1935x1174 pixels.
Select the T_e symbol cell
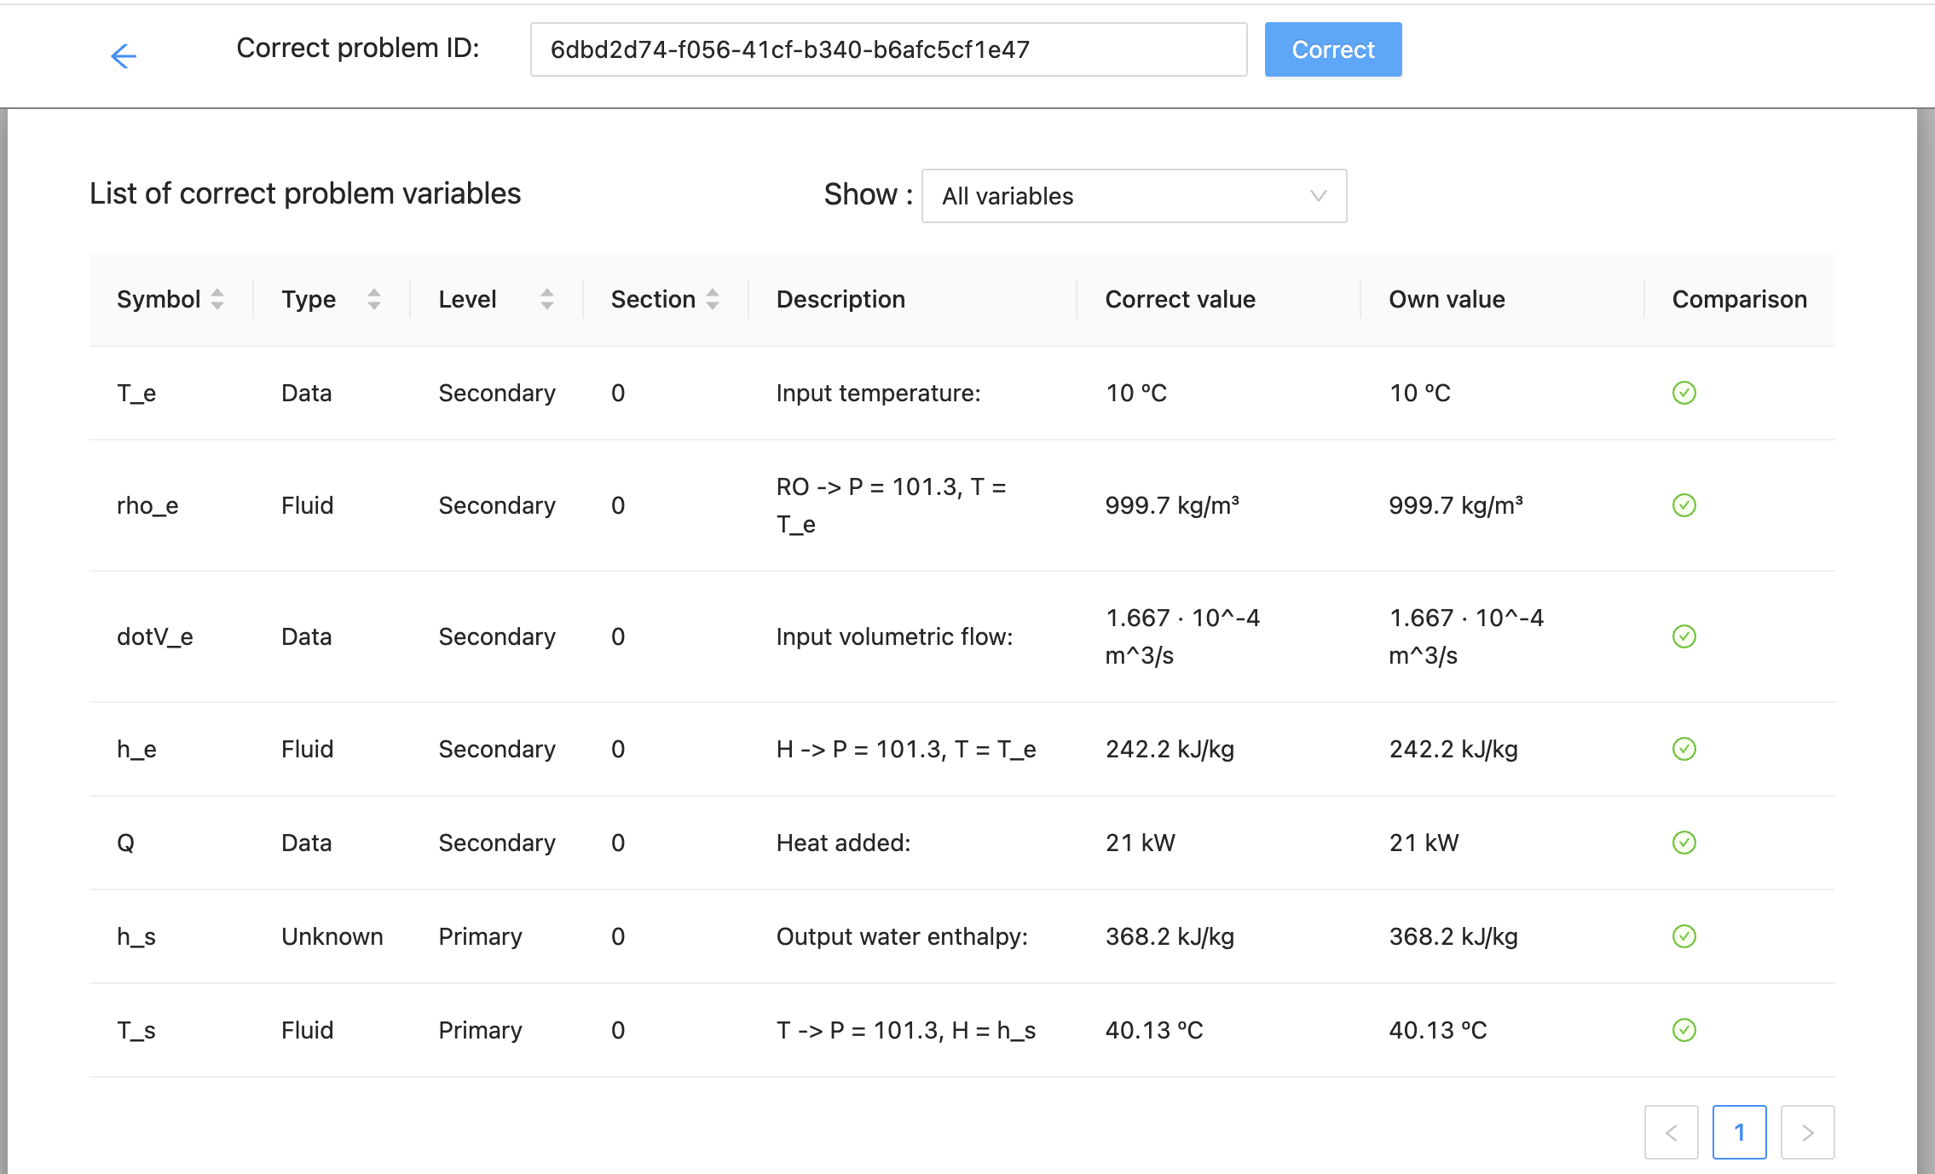tap(136, 393)
